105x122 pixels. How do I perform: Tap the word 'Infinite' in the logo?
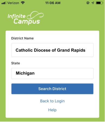coord(17,16)
